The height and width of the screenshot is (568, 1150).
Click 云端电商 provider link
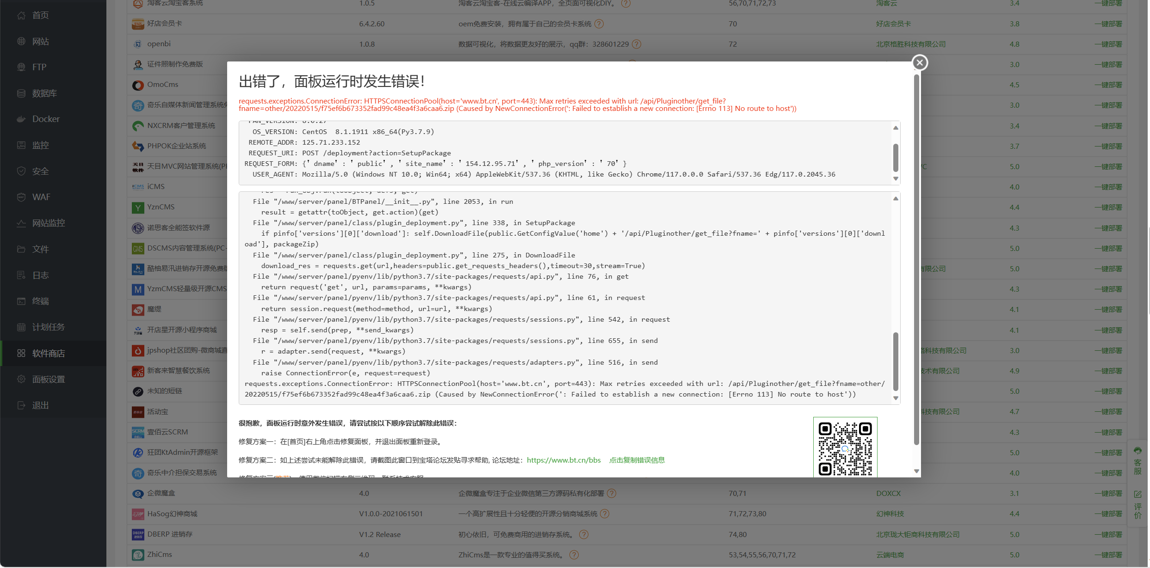pos(890,555)
